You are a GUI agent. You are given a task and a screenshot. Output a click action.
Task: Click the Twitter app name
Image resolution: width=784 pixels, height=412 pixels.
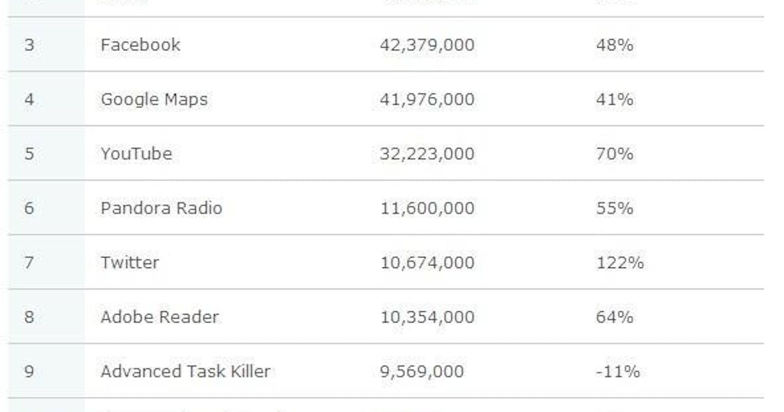click(129, 262)
